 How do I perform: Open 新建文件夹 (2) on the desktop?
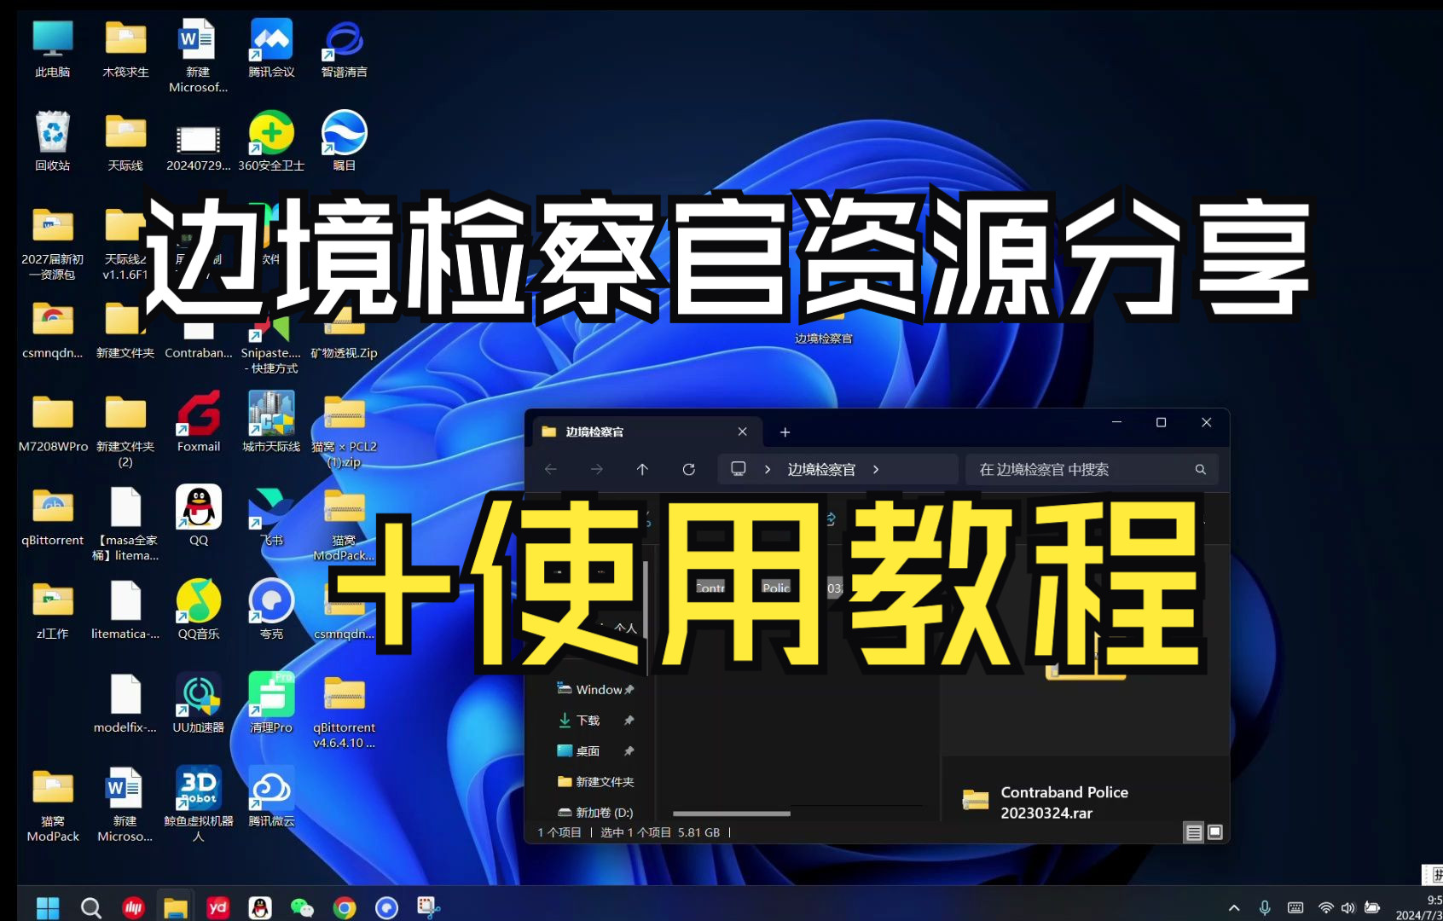125,431
